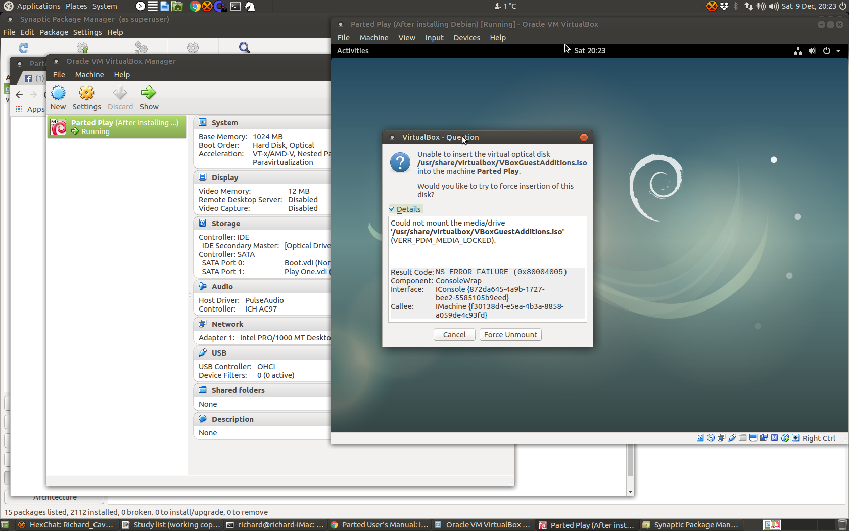This screenshot has width=849, height=531.
Task: Click Synaptic search magnifier icon
Action: (244, 48)
